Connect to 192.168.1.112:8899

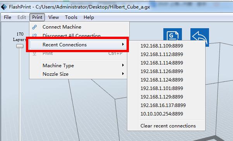click(166, 54)
